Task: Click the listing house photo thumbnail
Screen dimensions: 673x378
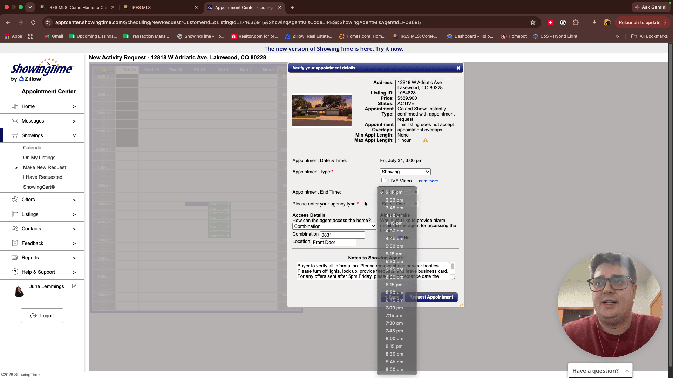Action: pos(322,111)
